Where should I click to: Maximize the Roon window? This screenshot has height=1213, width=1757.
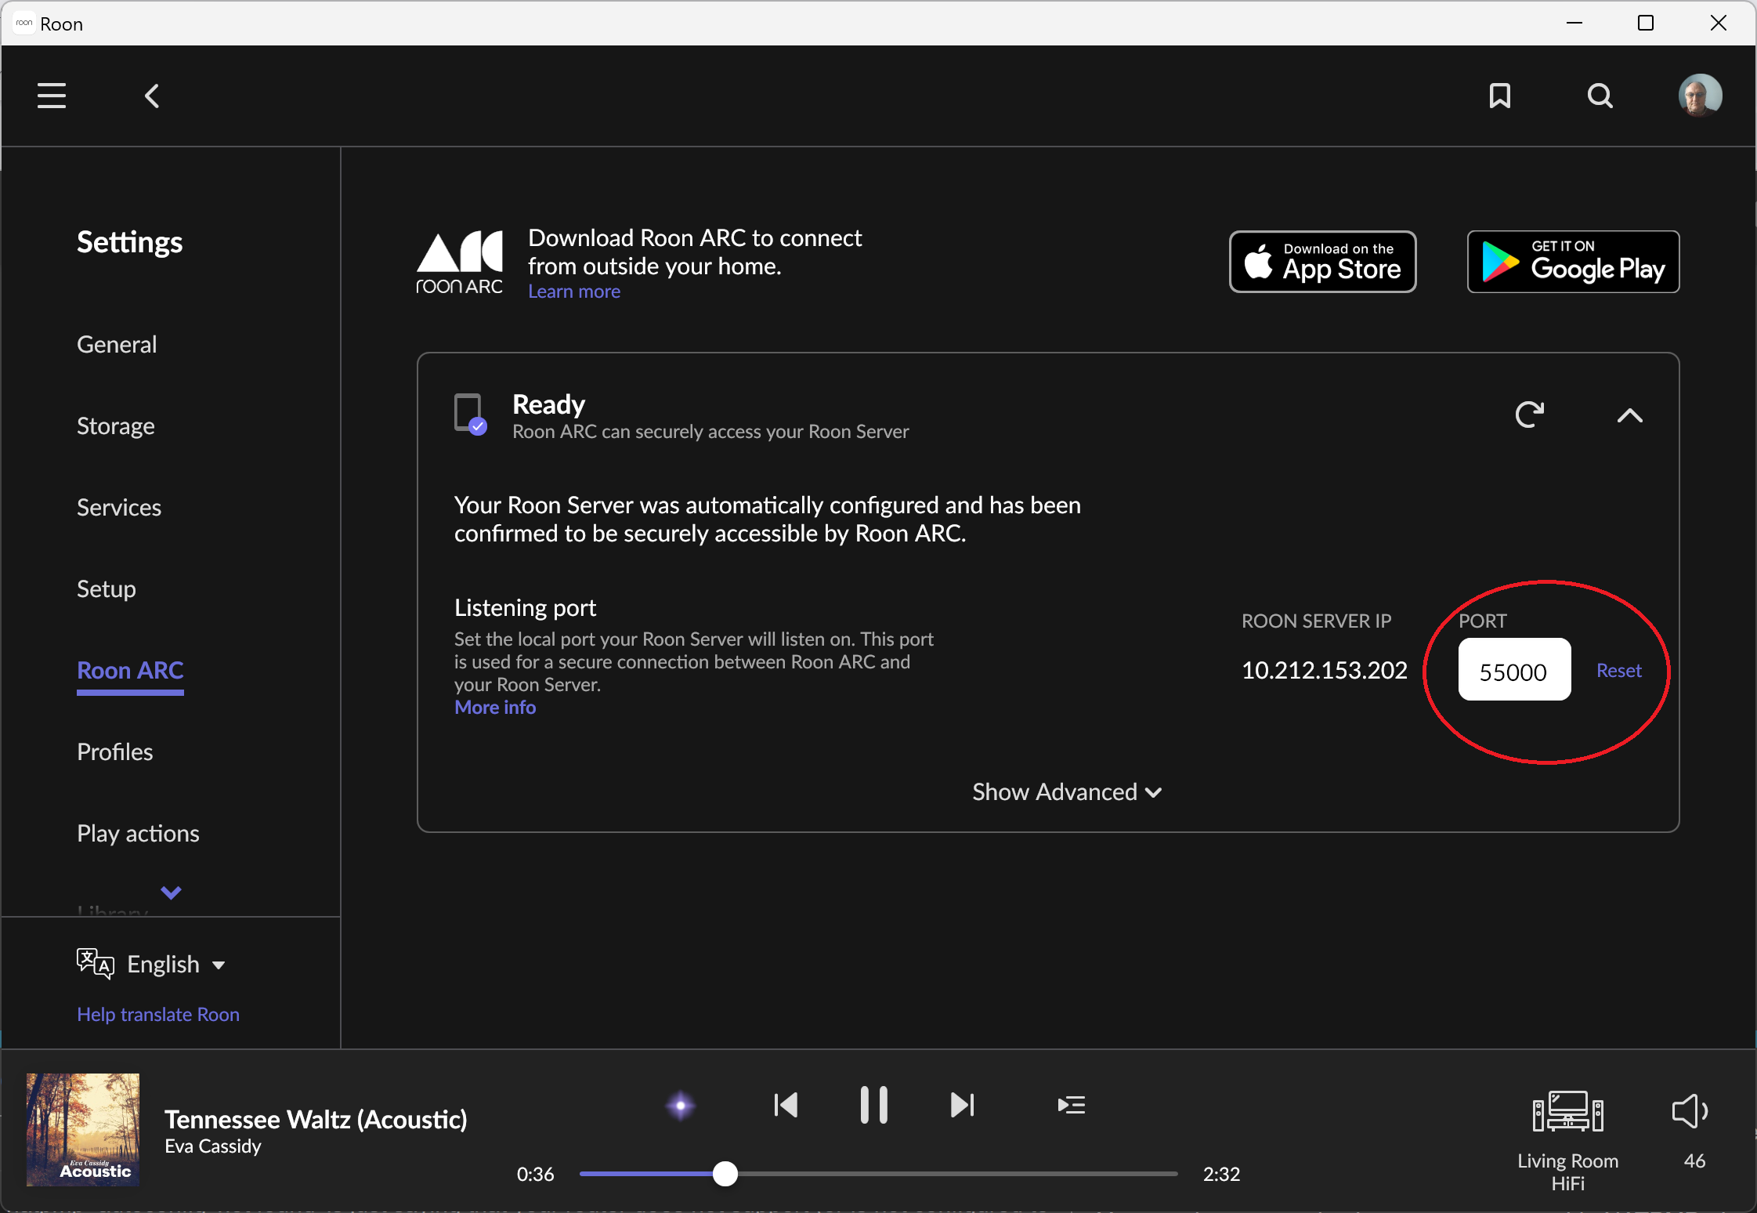point(1646,24)
